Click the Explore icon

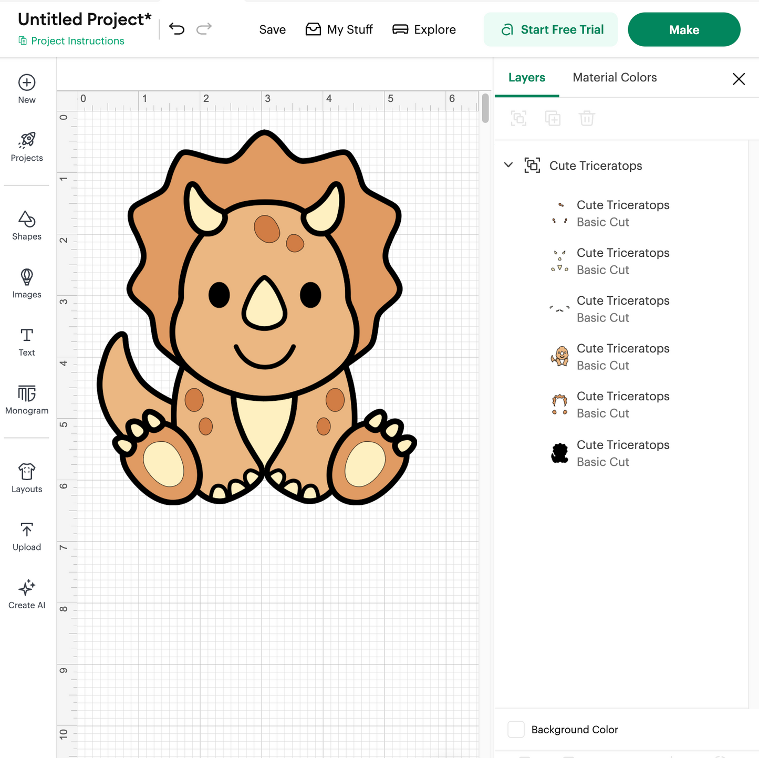[x=400, y=29]
